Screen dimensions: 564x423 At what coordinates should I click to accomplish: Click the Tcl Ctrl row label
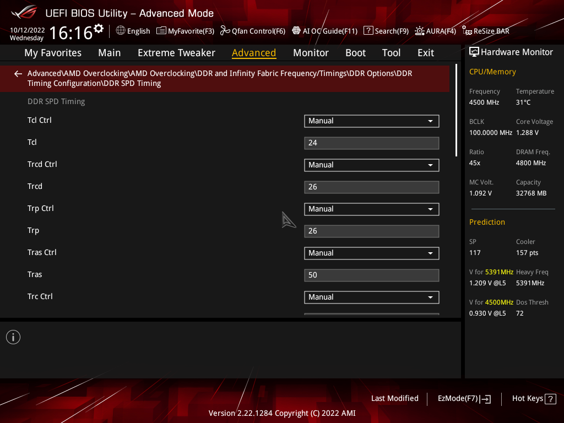[40, 120]
